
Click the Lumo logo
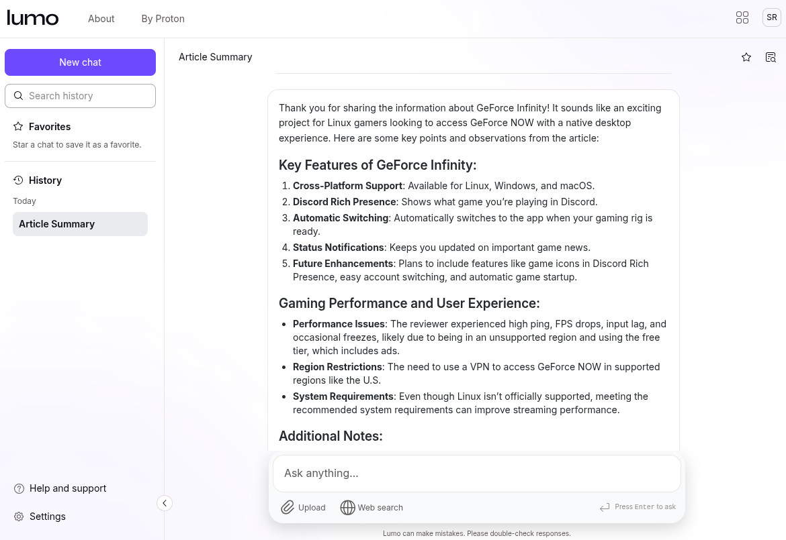(x=33, y=18)
